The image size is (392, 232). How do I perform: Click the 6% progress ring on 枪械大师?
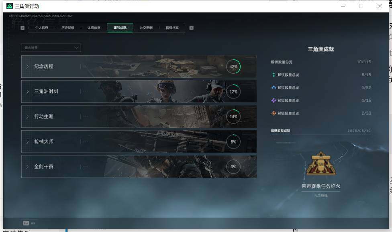click(233, 142)
